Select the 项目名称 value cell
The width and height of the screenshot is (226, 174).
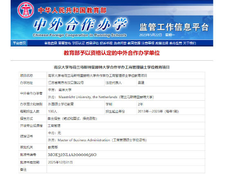tap(126, 75)
